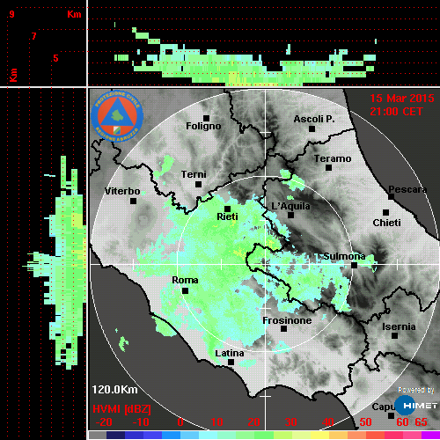This screenshot has height=440, width=440.
Task: Click the Frosinone square city marker
Action: click(x=283, y=329)
